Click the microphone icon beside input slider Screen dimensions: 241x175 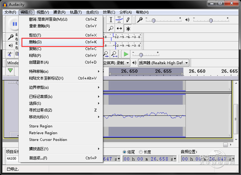[x=140, y=20]
